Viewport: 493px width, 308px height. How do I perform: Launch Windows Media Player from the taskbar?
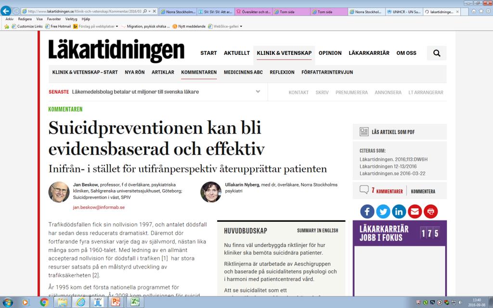pos(26,302)
